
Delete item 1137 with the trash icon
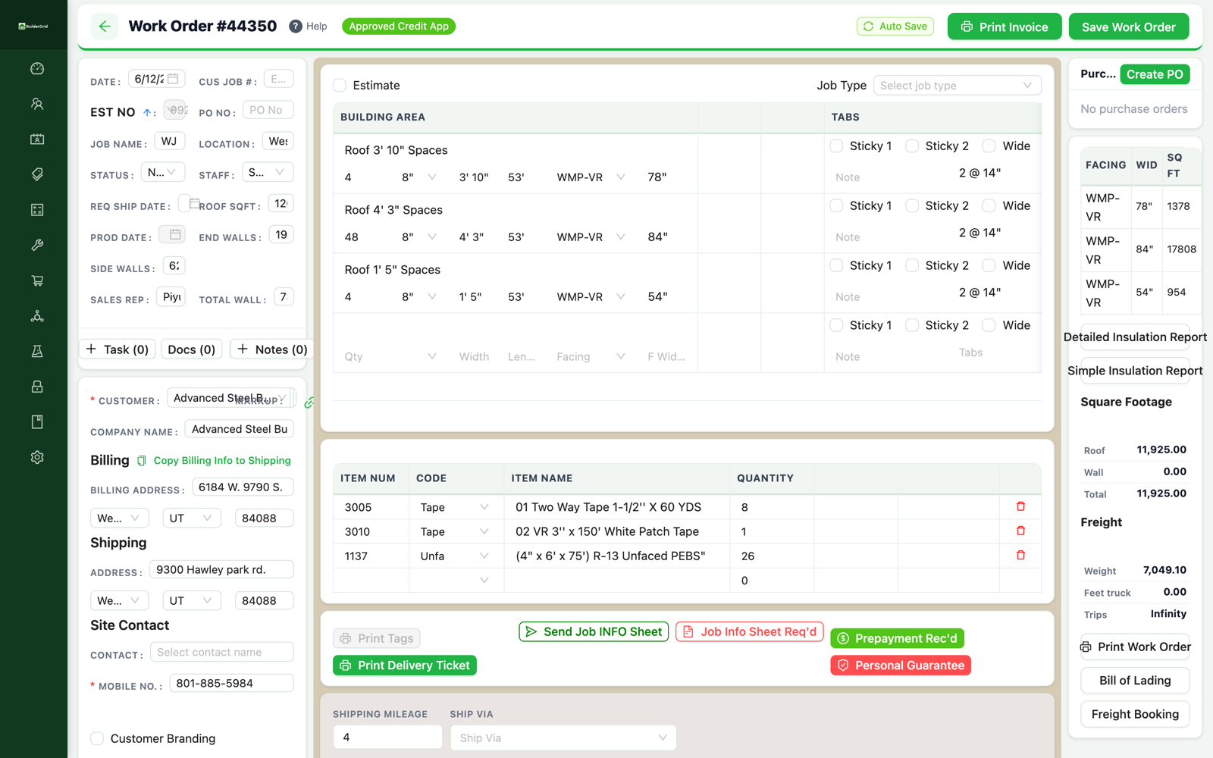click(1020, 555)
